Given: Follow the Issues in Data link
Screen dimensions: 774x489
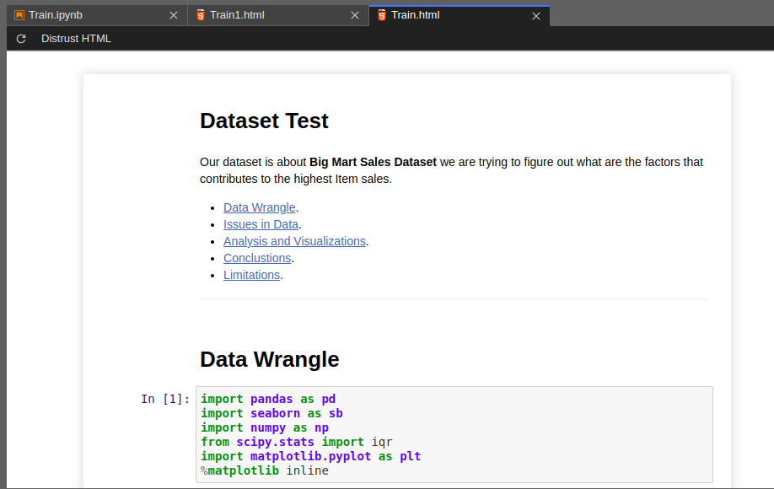Looking at the screenshot, I should 261,224.
